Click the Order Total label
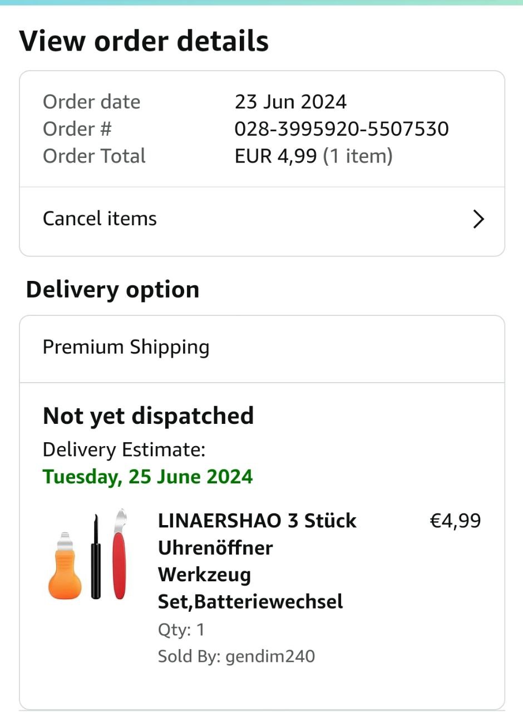523x712 pixels. [94, 156]
